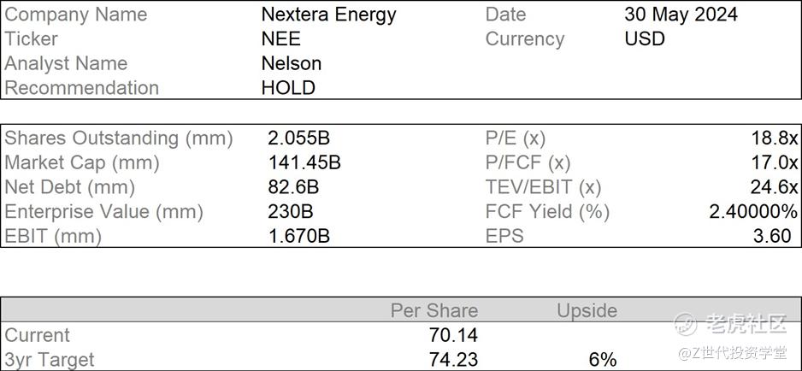Click the Enterprise Value figure 230B
This screenshot has height=371, width=802.
click(291, 211)
